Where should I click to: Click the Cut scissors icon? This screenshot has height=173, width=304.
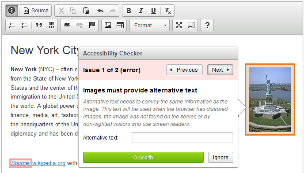coord(61,11)
